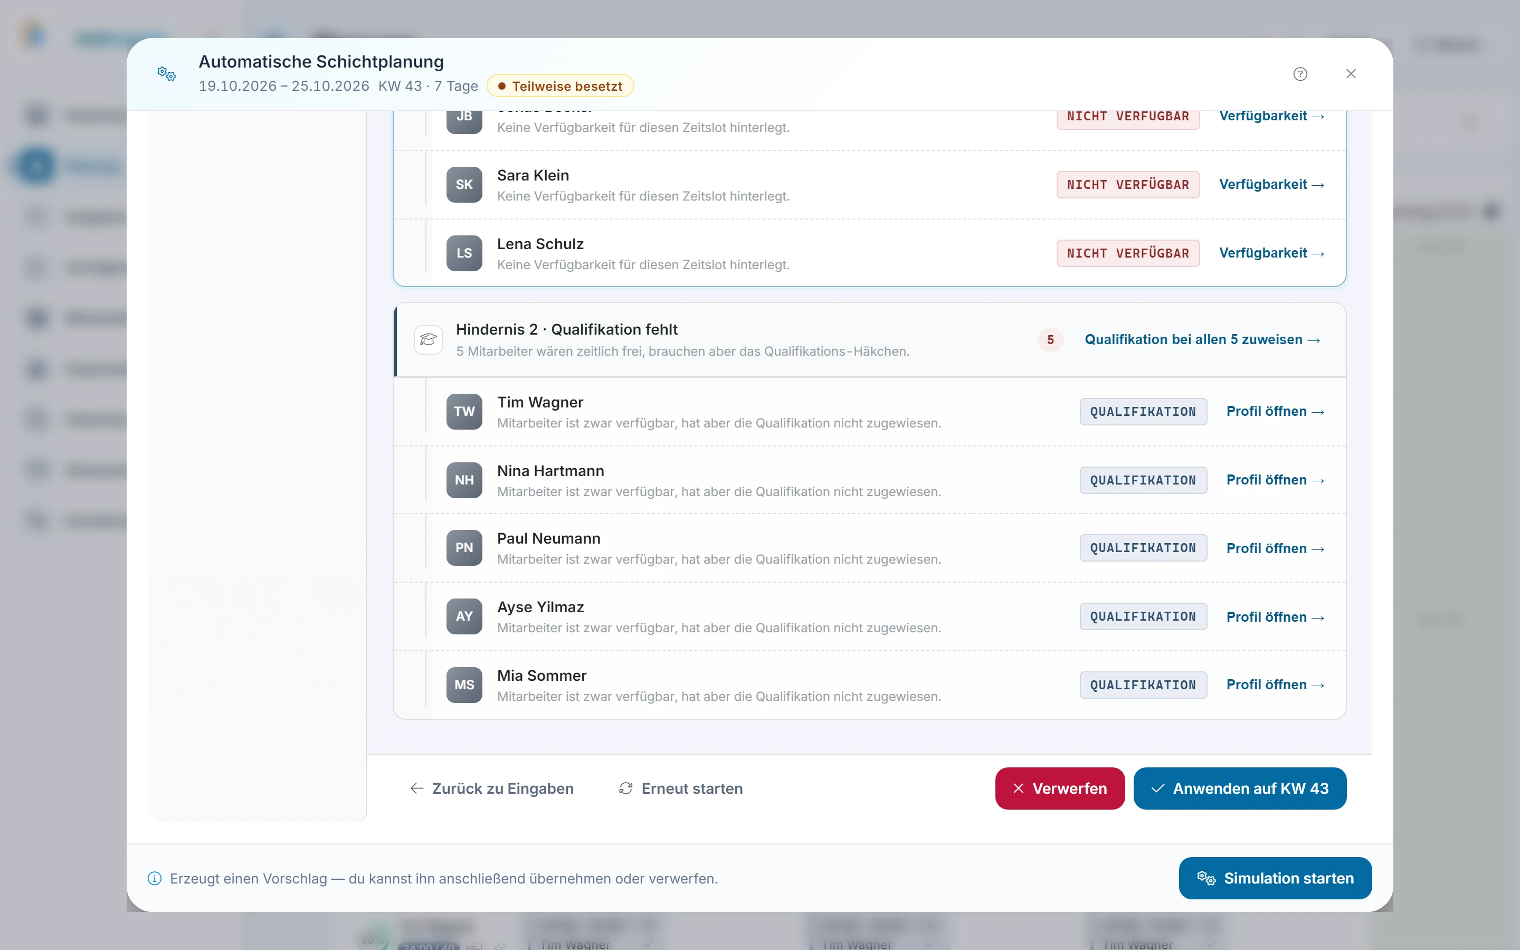Go back via Zurück zu Eingaben
The image size is (1520, 950).
coord(492,788)
